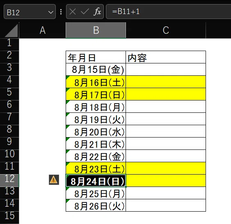Click the 年月日 header cell
231x224 pixels.
click(x=96, y=57)
